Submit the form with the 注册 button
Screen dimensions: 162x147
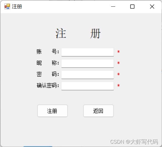(53, 111)
